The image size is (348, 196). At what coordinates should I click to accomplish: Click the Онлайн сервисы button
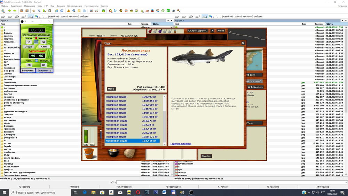pos(198,31)
